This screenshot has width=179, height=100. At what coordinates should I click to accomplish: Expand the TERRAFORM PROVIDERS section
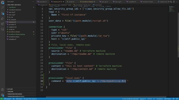point(21,94)
